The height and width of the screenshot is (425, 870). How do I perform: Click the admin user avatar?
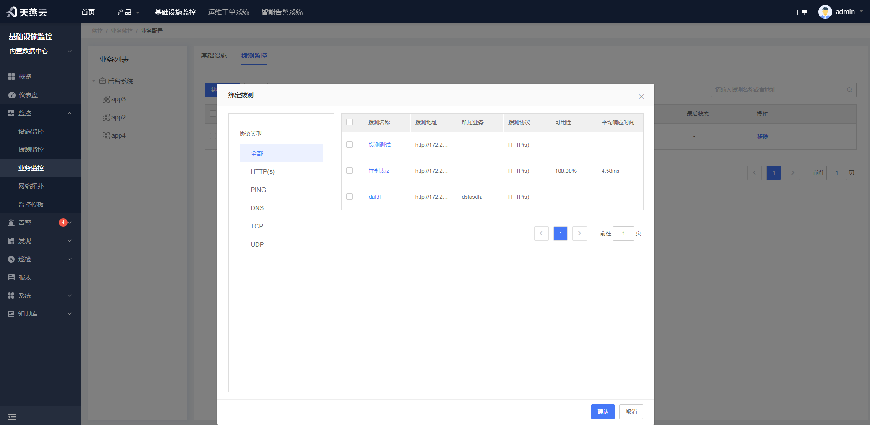coord(825,12)
